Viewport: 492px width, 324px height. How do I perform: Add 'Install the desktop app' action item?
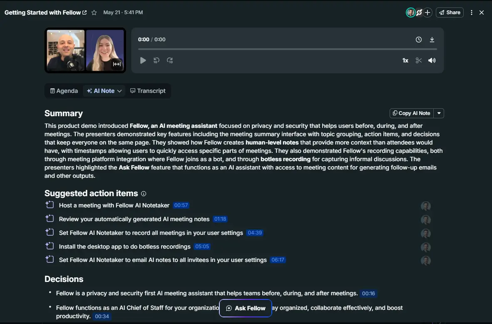pos(50,246)
